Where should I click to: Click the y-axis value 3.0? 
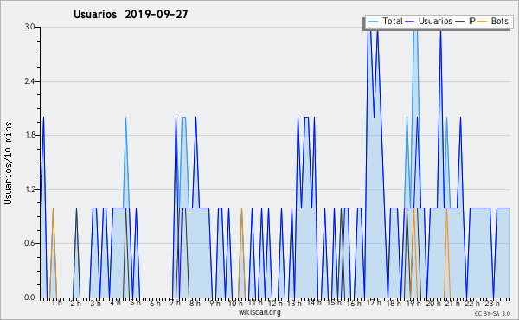(x=29, y=27)
